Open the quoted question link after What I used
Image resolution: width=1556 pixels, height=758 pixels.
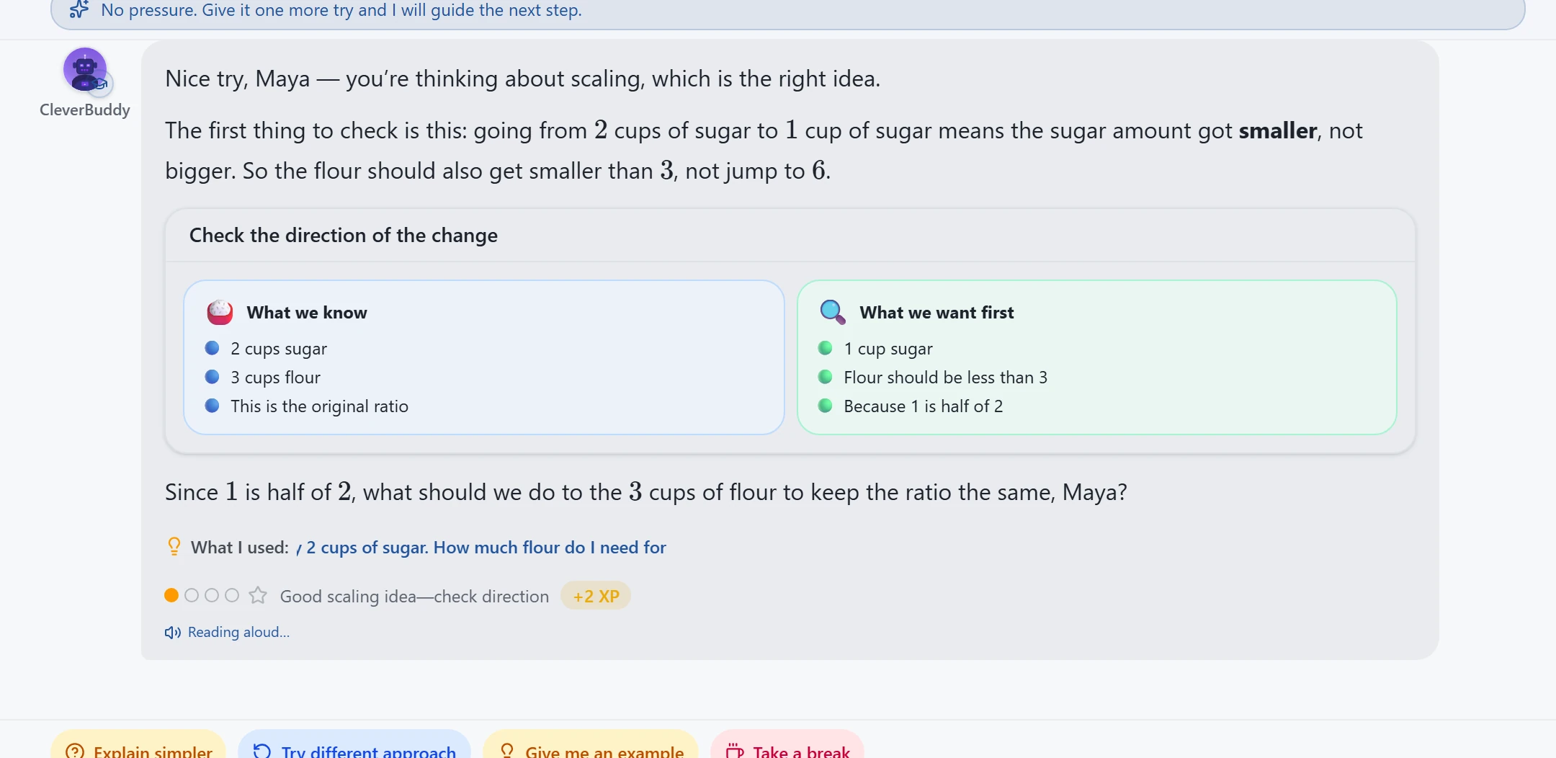(481, 548)
